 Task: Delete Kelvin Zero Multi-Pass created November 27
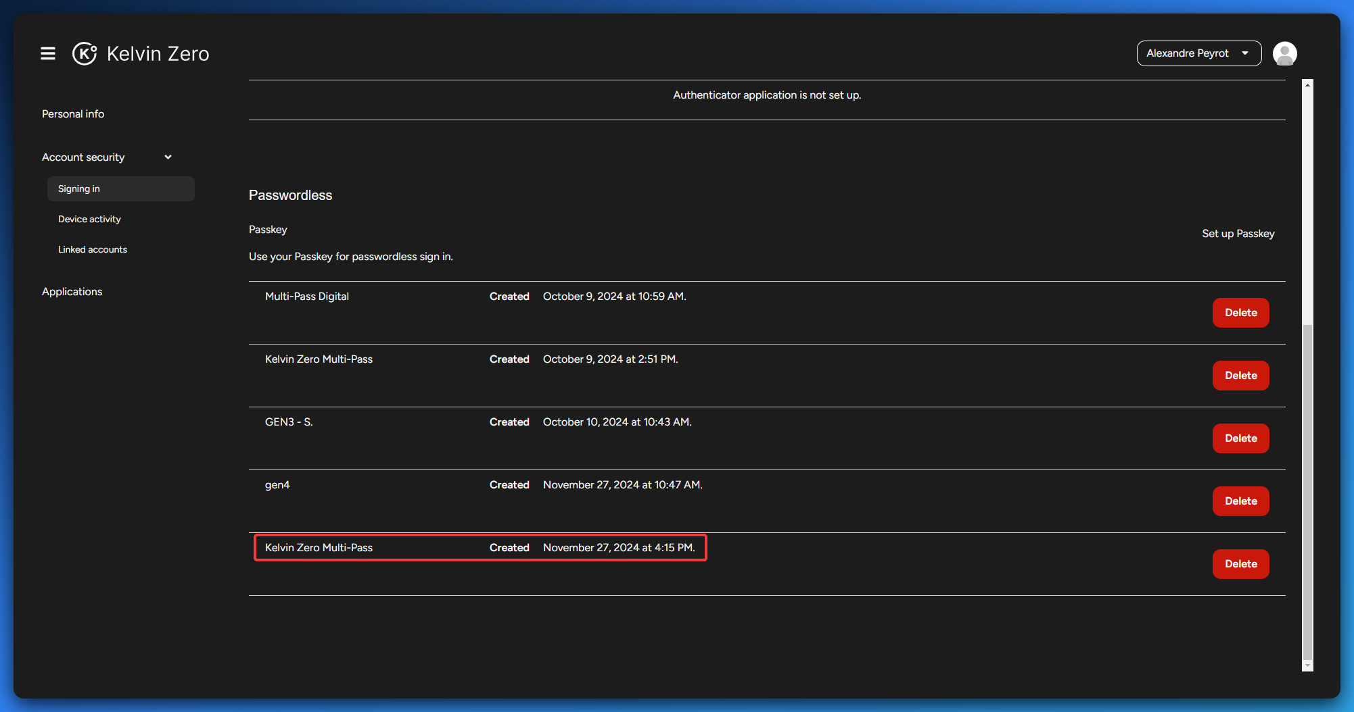pos(1240,564)
